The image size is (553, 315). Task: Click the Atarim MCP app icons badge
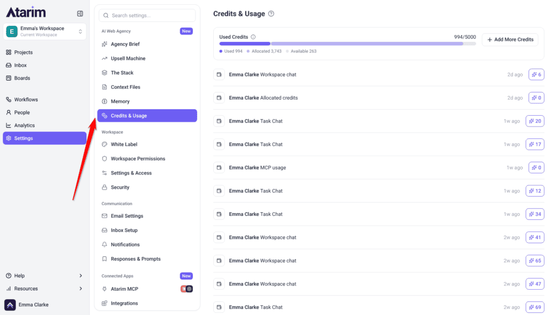click(x=186, y=289)
